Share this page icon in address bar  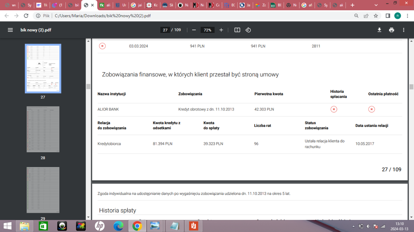pos(366,16)
